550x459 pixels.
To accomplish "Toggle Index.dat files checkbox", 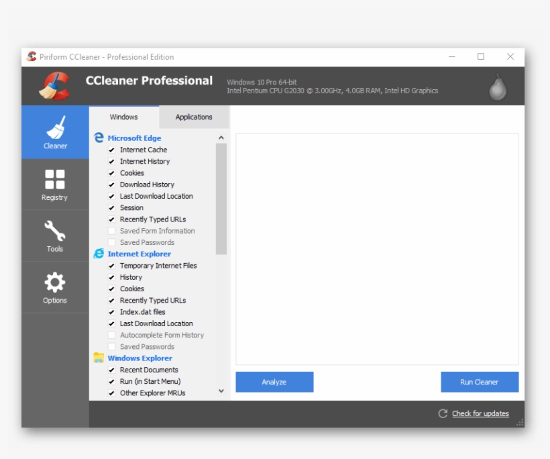I will coord(111,312).
